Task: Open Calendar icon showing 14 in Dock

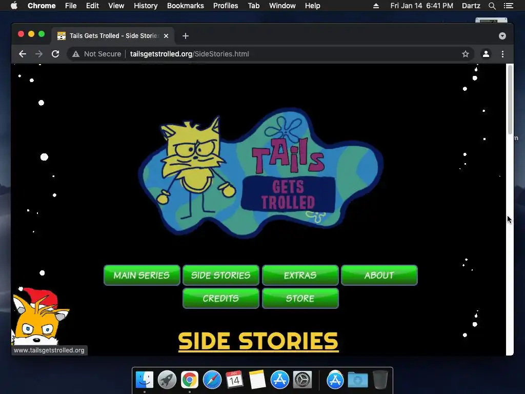Action: [x=234, y=380]
